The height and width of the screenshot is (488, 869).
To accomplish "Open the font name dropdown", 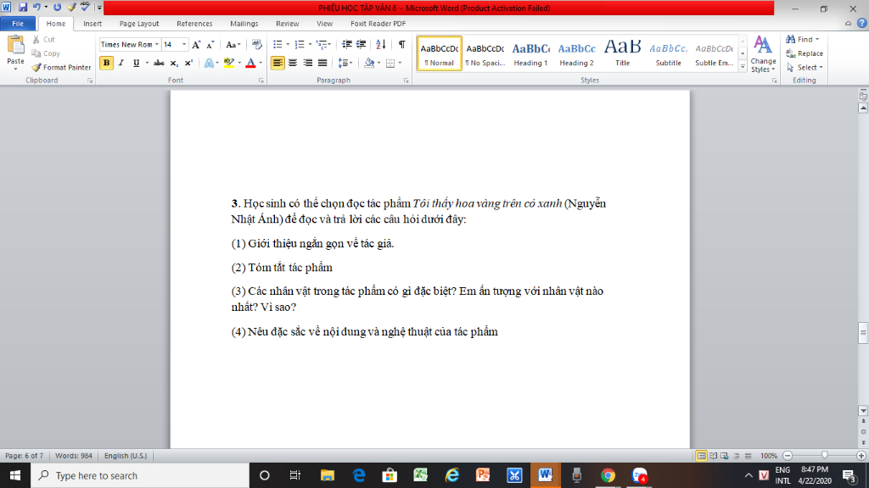I will tap(157, 44).
